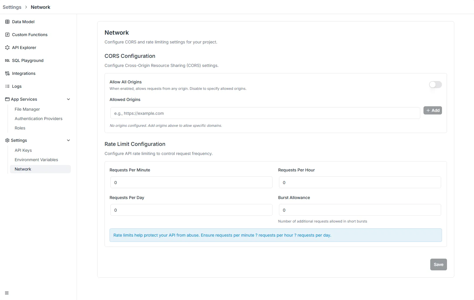The height and width of the screenshot is (300, 474).
Task: Click the API Explorer icon
Action: tap(7, 48)
